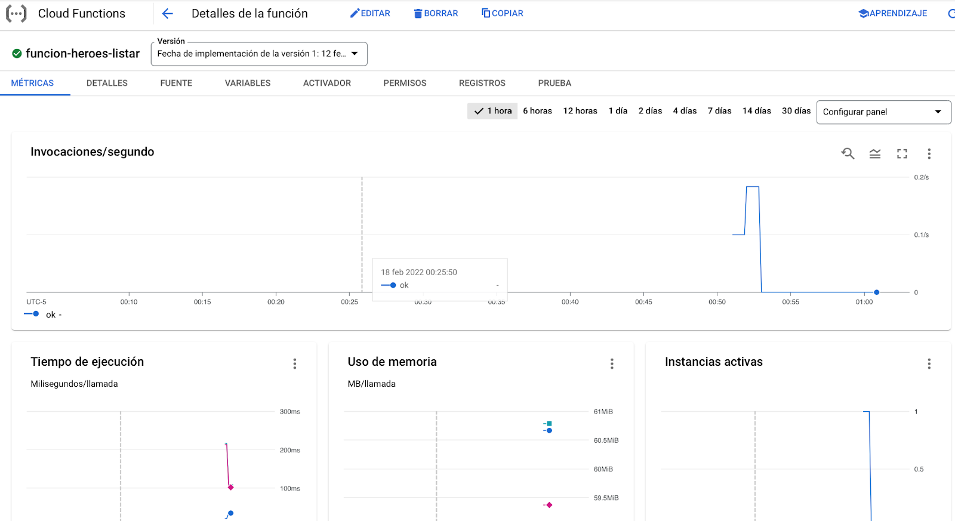
Task: Click the Cloud Functions logo icon
Action: click(16, 13)
